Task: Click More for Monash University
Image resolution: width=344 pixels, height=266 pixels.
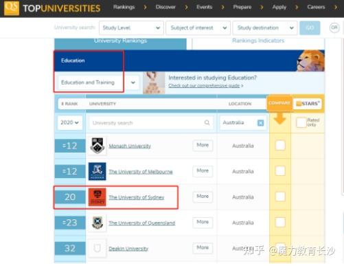Action: click(x=203, y=145)
